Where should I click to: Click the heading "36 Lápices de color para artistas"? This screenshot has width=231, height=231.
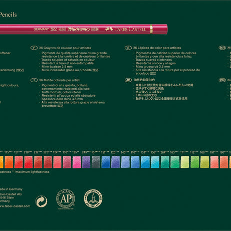tap(157, 48)
